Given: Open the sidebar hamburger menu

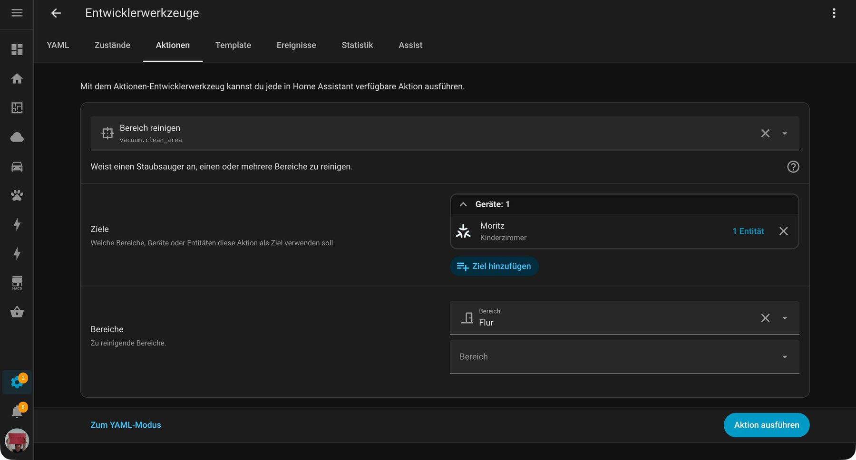Looking at the screenshot, I should [17, 13].
